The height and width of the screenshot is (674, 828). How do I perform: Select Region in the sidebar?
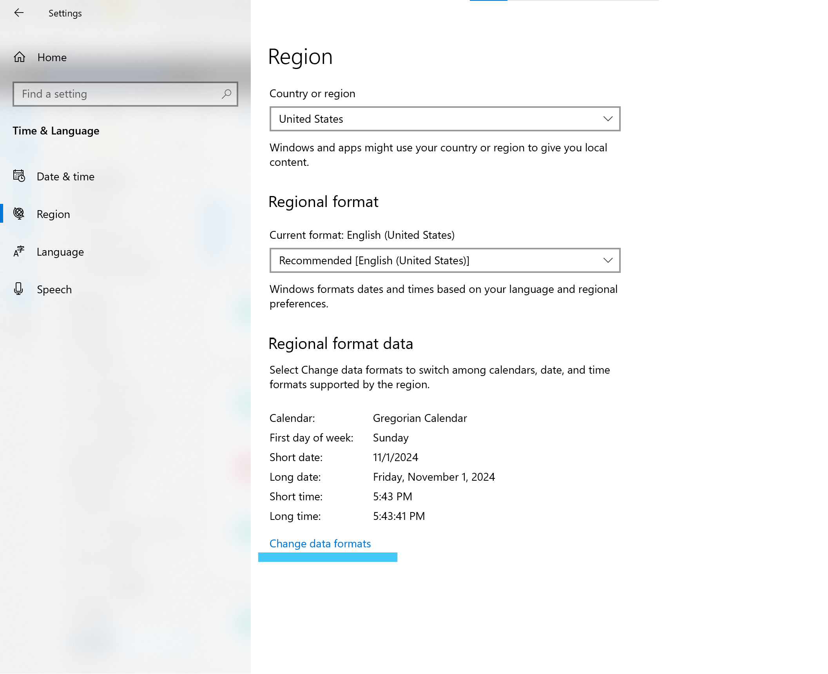(x=53, y=214)
